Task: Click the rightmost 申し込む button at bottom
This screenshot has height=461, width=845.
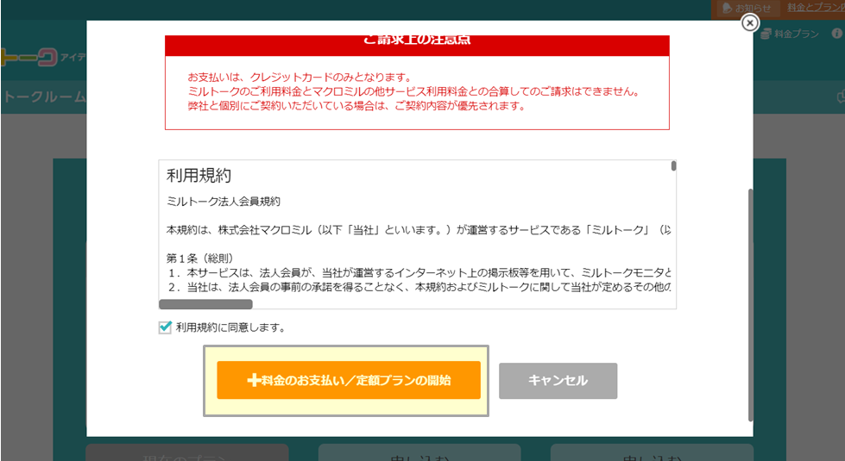Action: pos(652,452)
